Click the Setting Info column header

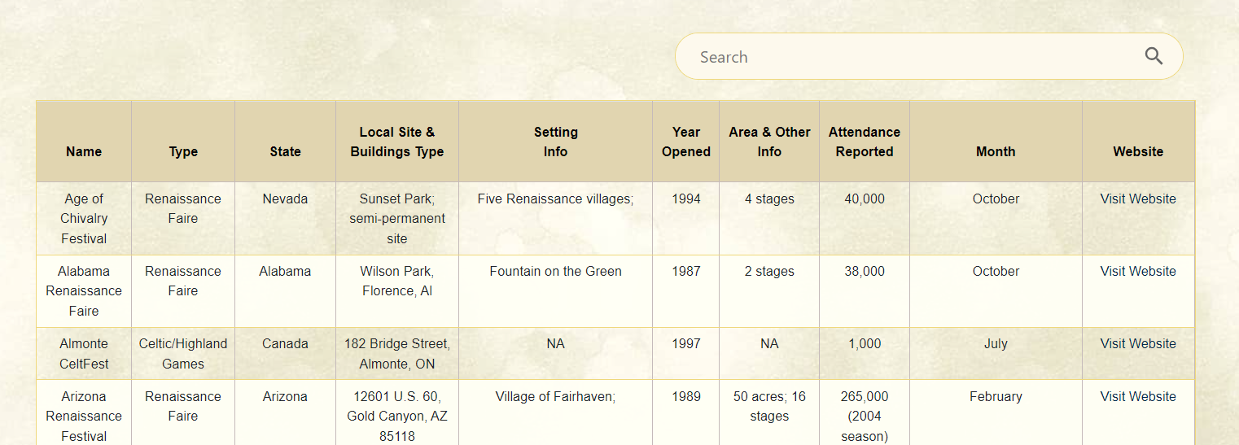(555, 142)
